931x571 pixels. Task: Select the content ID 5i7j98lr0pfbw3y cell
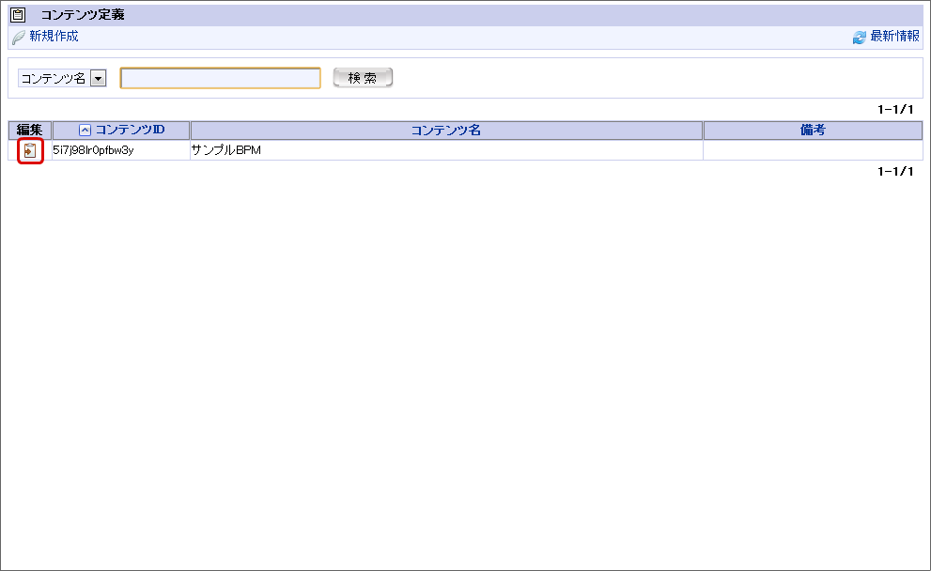pos(121,150)
